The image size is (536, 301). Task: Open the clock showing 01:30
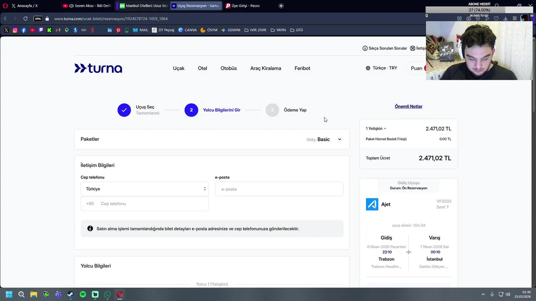tap(523, 294)
